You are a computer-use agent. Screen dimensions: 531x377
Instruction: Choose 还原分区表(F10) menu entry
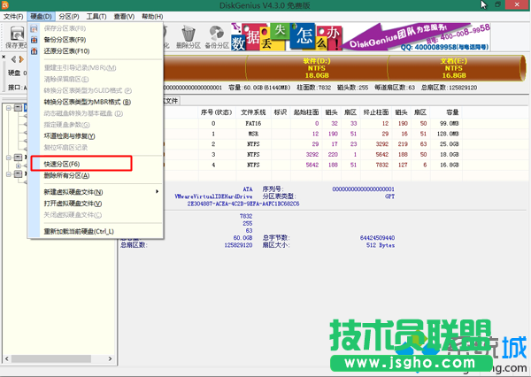coord(66,51)
